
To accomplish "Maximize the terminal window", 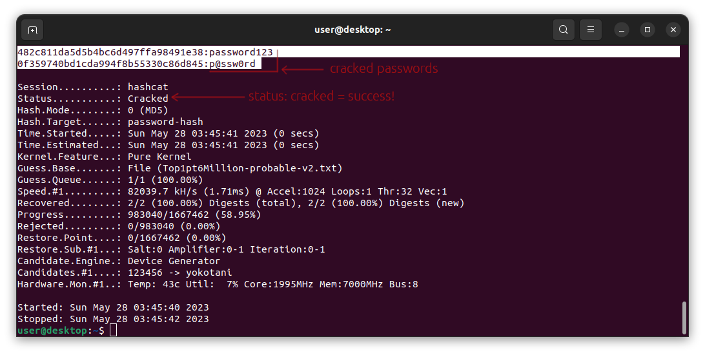I will [x=648, y=30].
